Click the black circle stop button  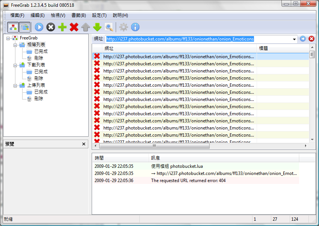pyautogui.click(x=51, y=27)
